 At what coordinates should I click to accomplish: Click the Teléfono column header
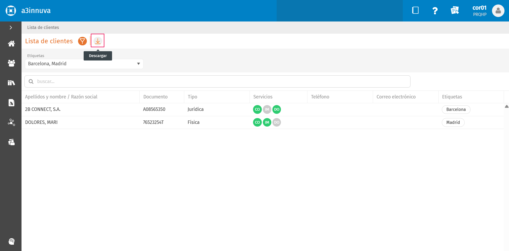(320, 97)
